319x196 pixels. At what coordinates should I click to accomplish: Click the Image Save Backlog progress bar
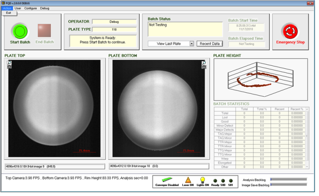pos(289,185)
